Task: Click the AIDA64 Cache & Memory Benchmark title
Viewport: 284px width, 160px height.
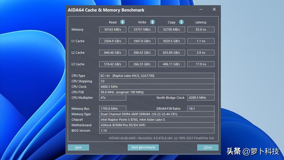Action: [x=106, y=10]
